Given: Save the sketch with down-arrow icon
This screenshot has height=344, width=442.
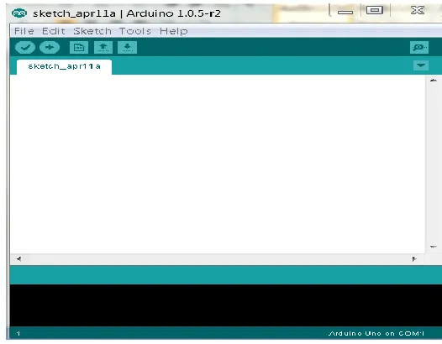Looking at the screenshot, I should (x=128, y=47).
